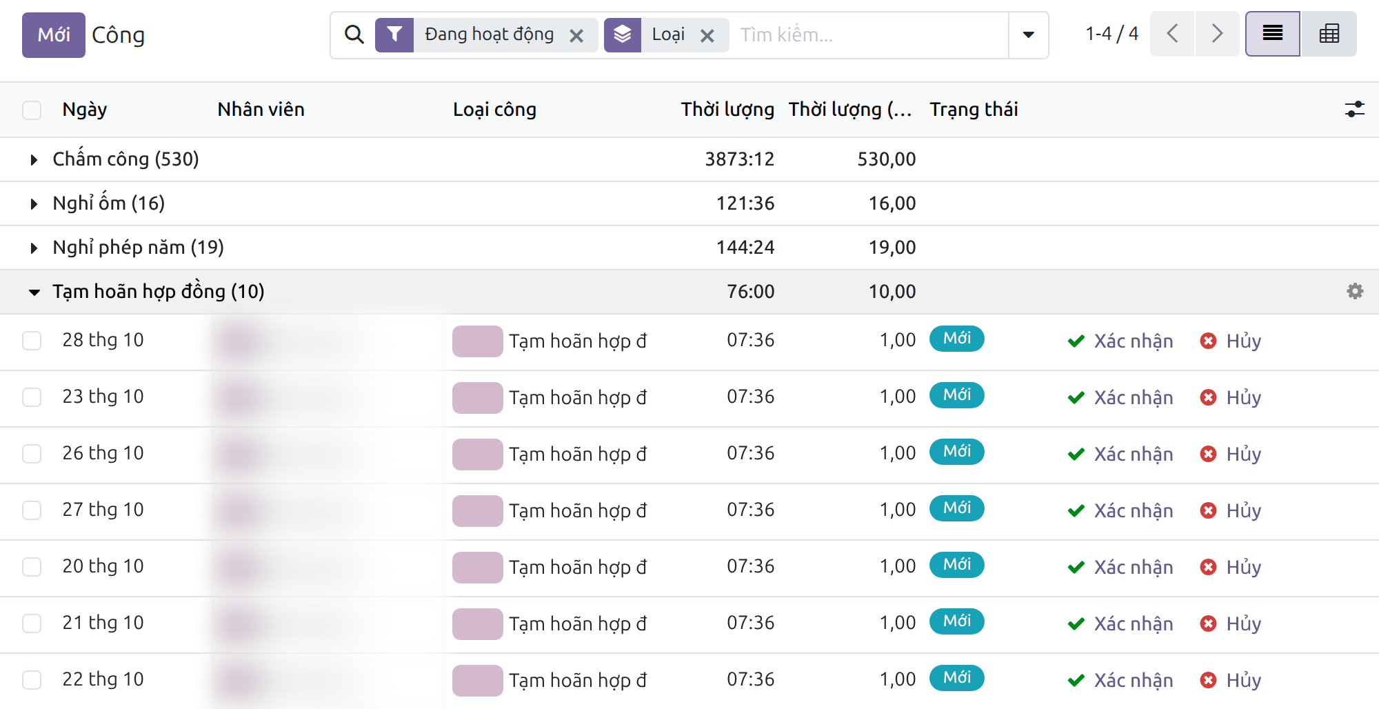Sort by the Trạng thái column header
Viewport: 1379px width, 709px height.
tap(974, 110)
